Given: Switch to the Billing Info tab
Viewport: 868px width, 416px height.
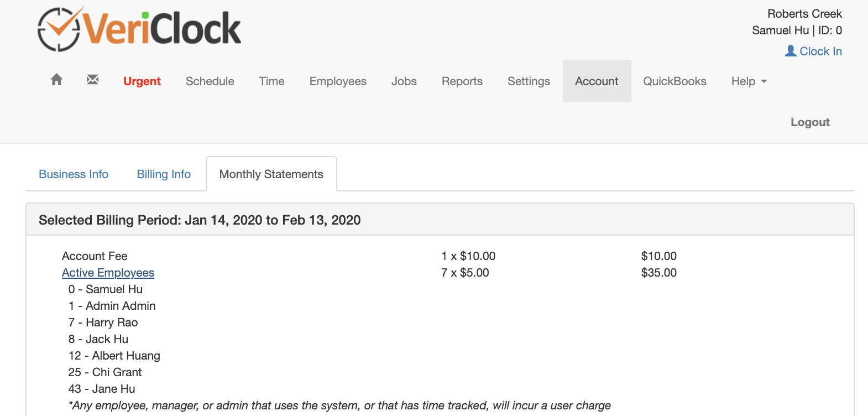Looking at the screenshot, I should click(164, 174).
